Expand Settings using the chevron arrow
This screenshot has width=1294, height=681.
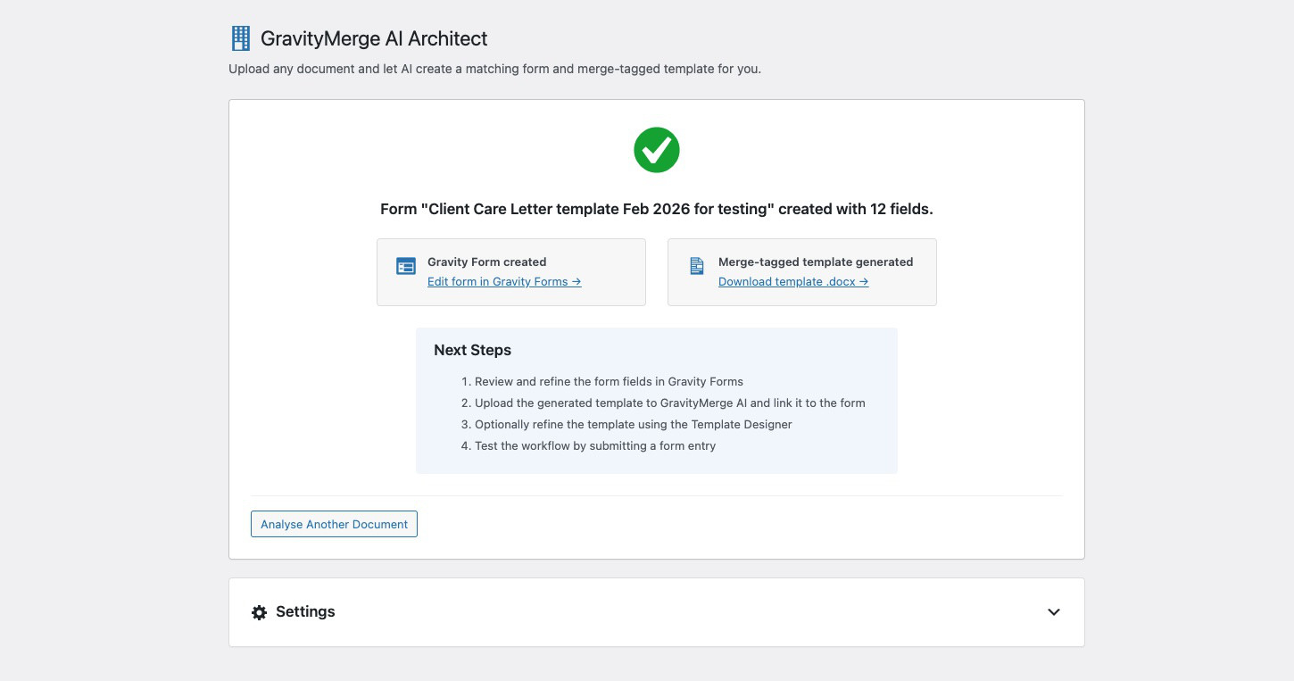click(1053, 612)
